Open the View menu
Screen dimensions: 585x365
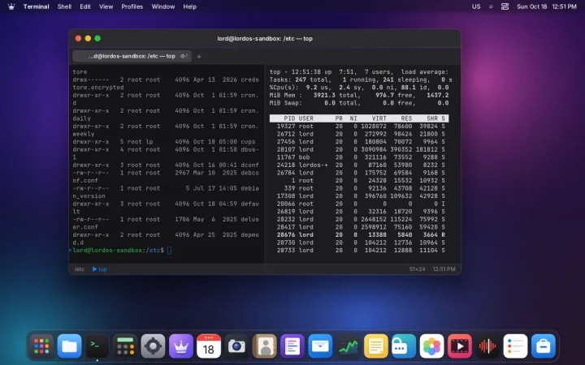point(106,6)
